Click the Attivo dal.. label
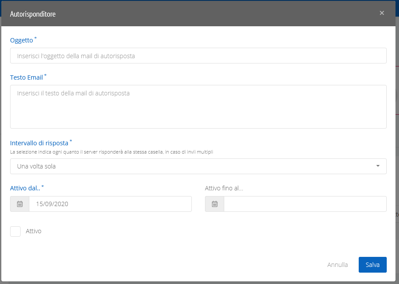Screen dimensions: 399x284 coord(25,188)
